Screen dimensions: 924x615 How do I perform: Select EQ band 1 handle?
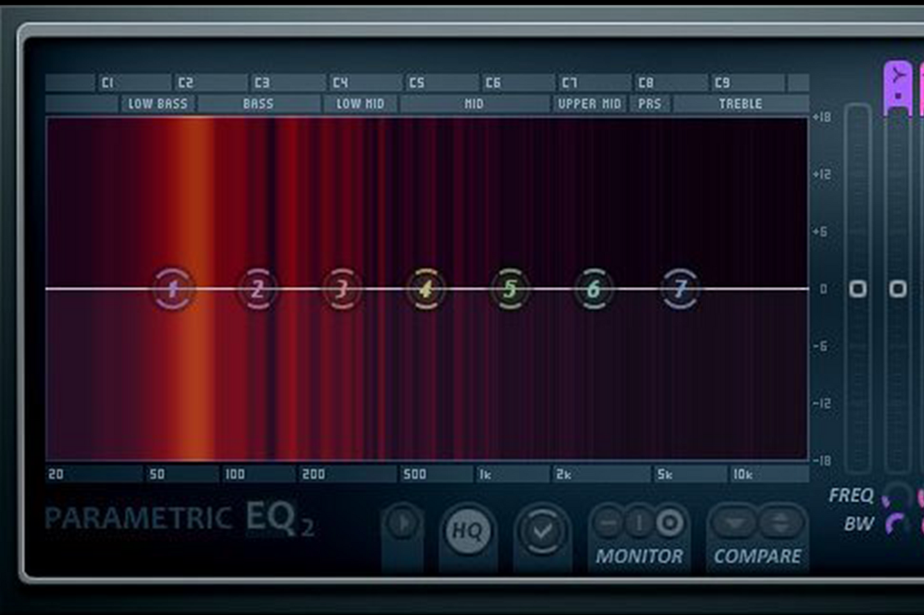click(x=173, y=289)
